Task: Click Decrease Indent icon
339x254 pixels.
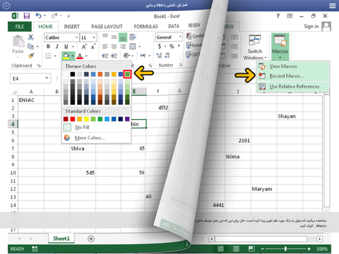Action: click(x=105, y=56)
